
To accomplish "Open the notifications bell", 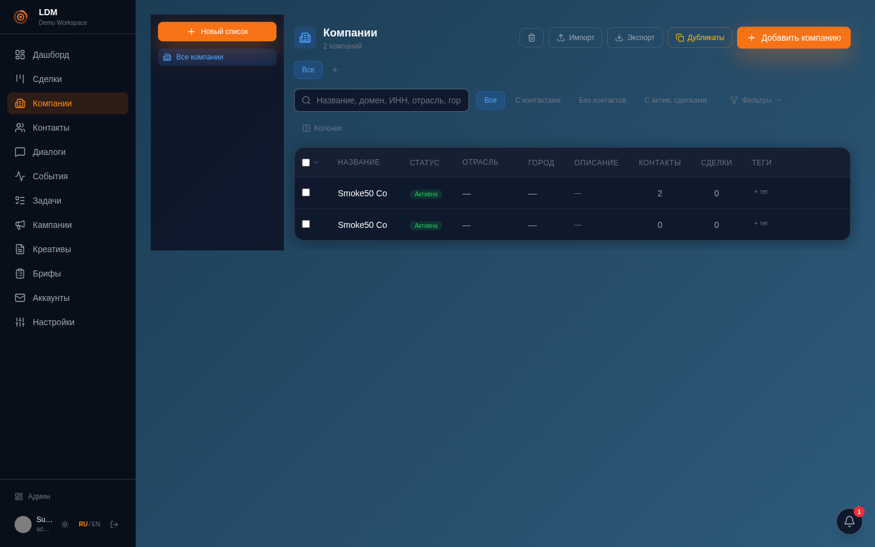I will [x=849, y=521].
